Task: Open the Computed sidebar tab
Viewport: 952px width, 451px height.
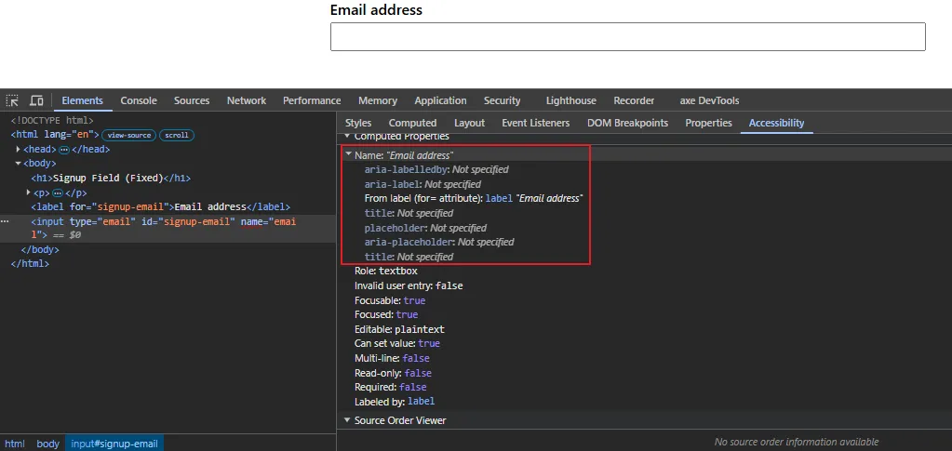Action: coord(413,124)
